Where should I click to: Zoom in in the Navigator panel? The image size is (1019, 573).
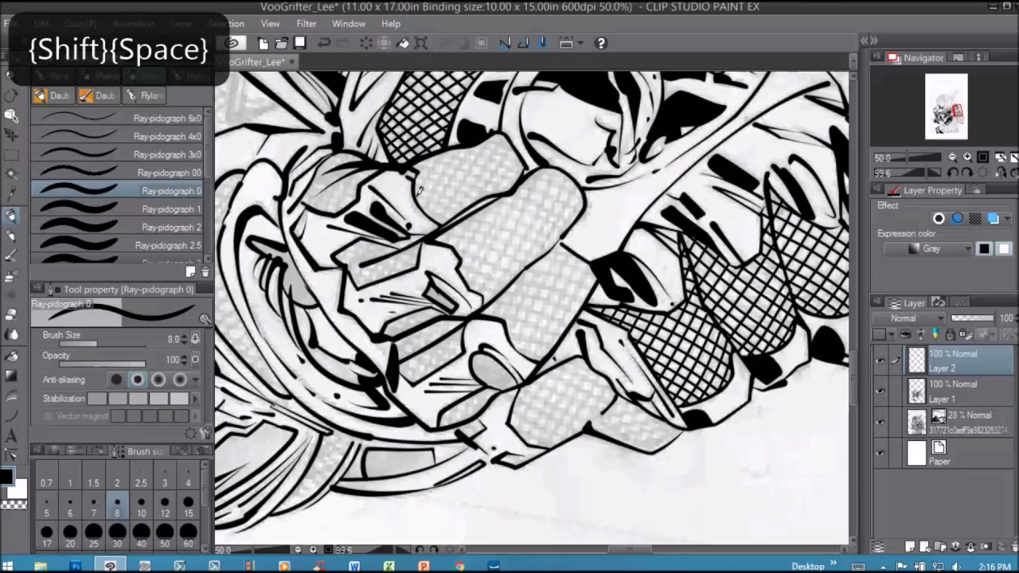pos(967,157)
